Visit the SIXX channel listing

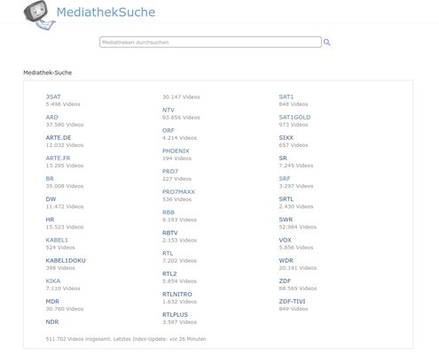pos(286,137)
